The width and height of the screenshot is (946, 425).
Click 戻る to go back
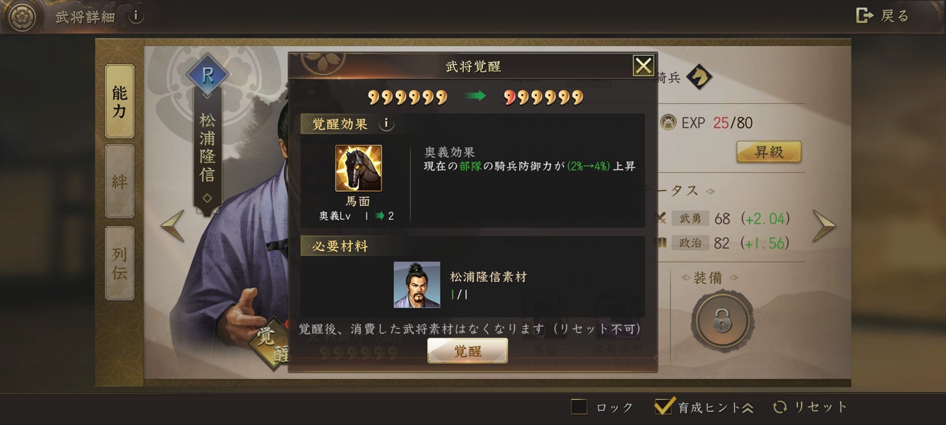[x=883, y=16]
